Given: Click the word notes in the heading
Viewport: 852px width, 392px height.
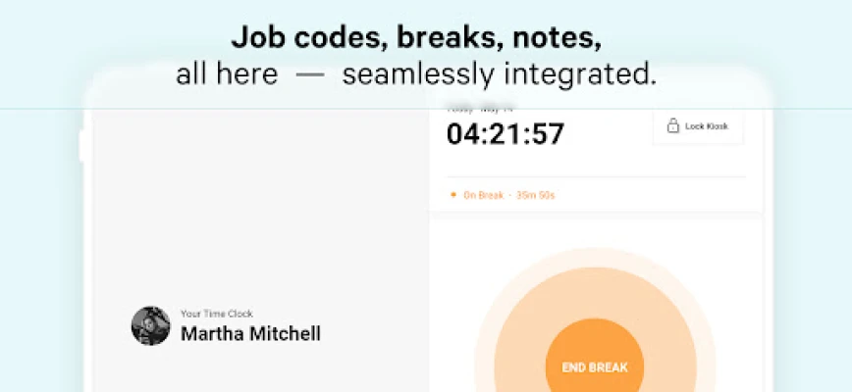Looking at the screenshot, I should [x=557, y=38].
